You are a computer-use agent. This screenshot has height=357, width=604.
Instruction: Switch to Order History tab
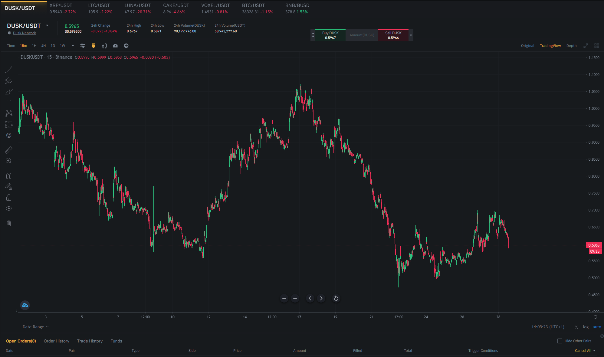57,341
